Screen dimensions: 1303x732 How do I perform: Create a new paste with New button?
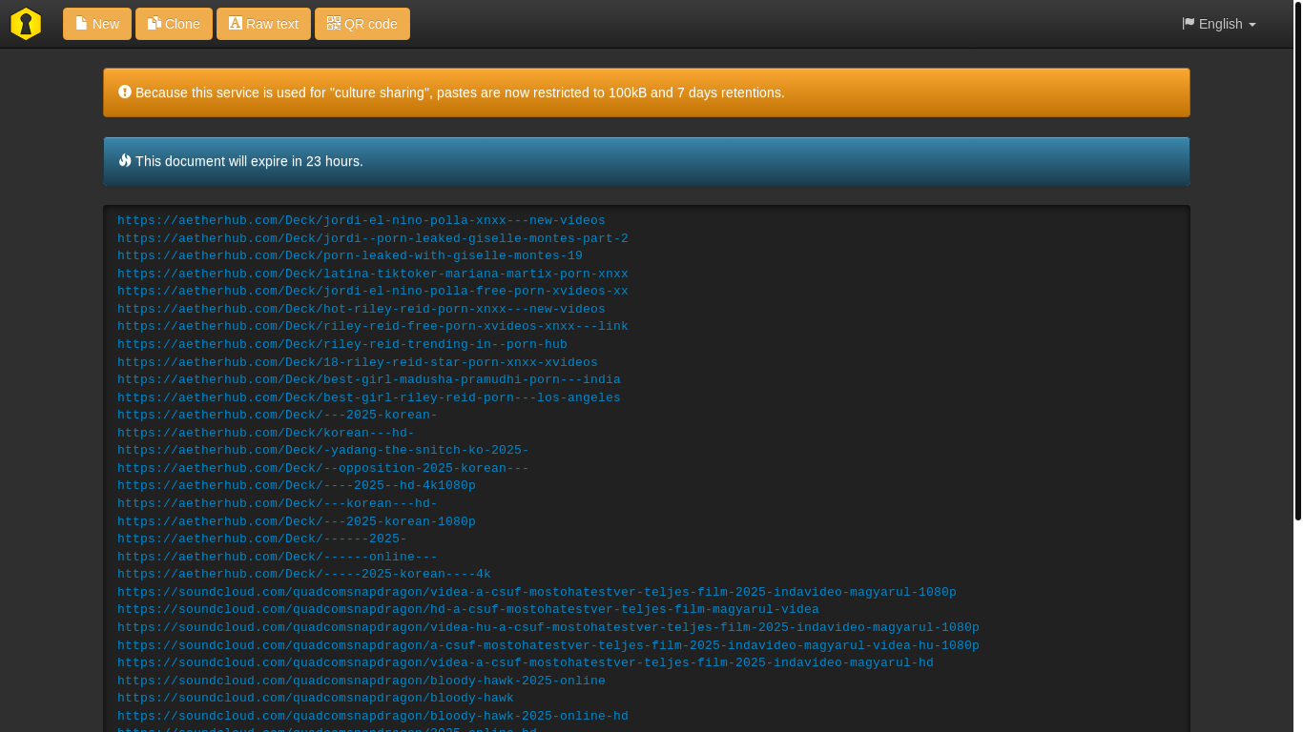point(97,24)
